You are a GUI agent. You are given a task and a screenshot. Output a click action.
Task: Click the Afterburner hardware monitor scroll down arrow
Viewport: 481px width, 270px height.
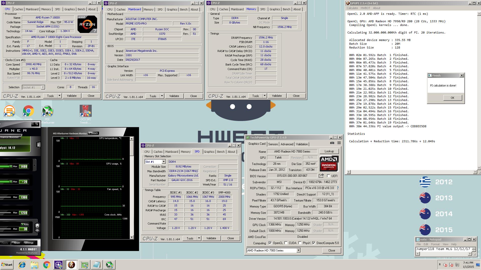click(132, 237)
